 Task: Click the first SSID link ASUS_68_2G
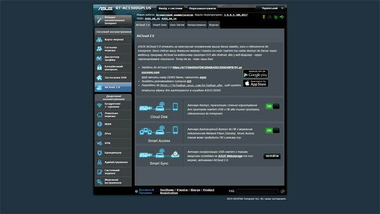(152, 18)
